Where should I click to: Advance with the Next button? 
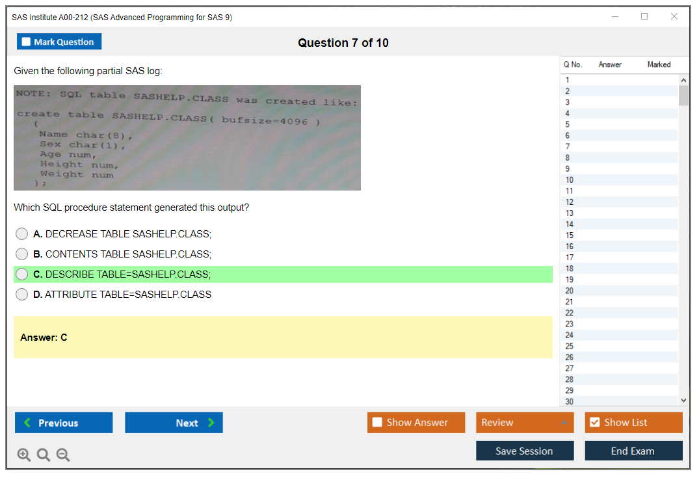pyautogui.click(x=174, y=423)
